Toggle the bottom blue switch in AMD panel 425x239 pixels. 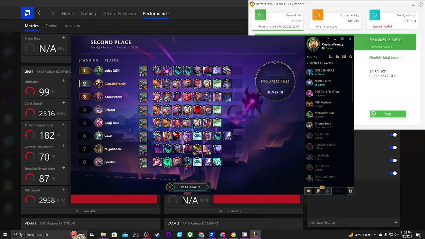click(x=393, y=173)
